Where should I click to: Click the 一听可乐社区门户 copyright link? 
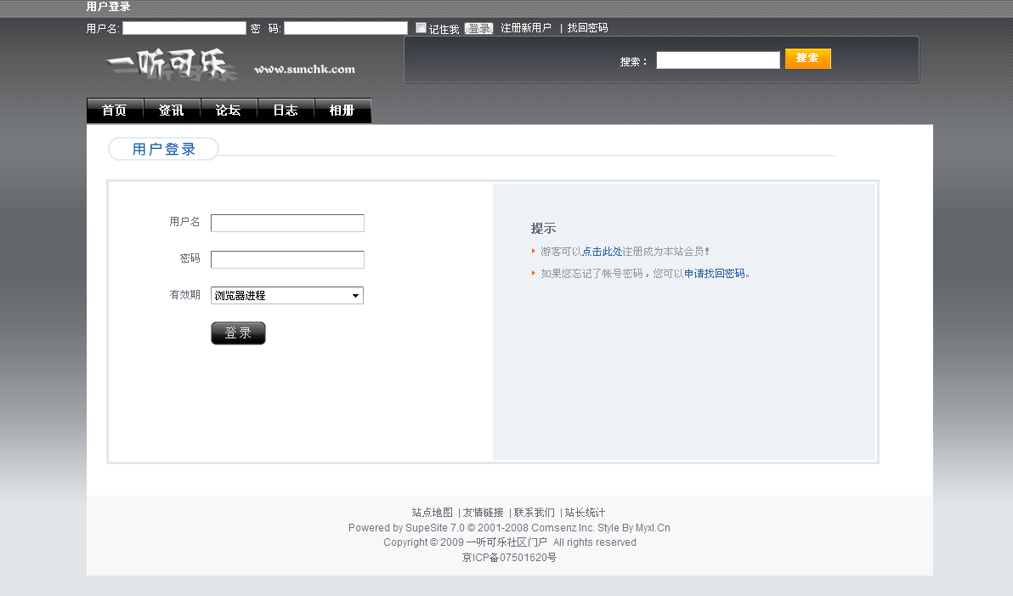click(506, 542)
